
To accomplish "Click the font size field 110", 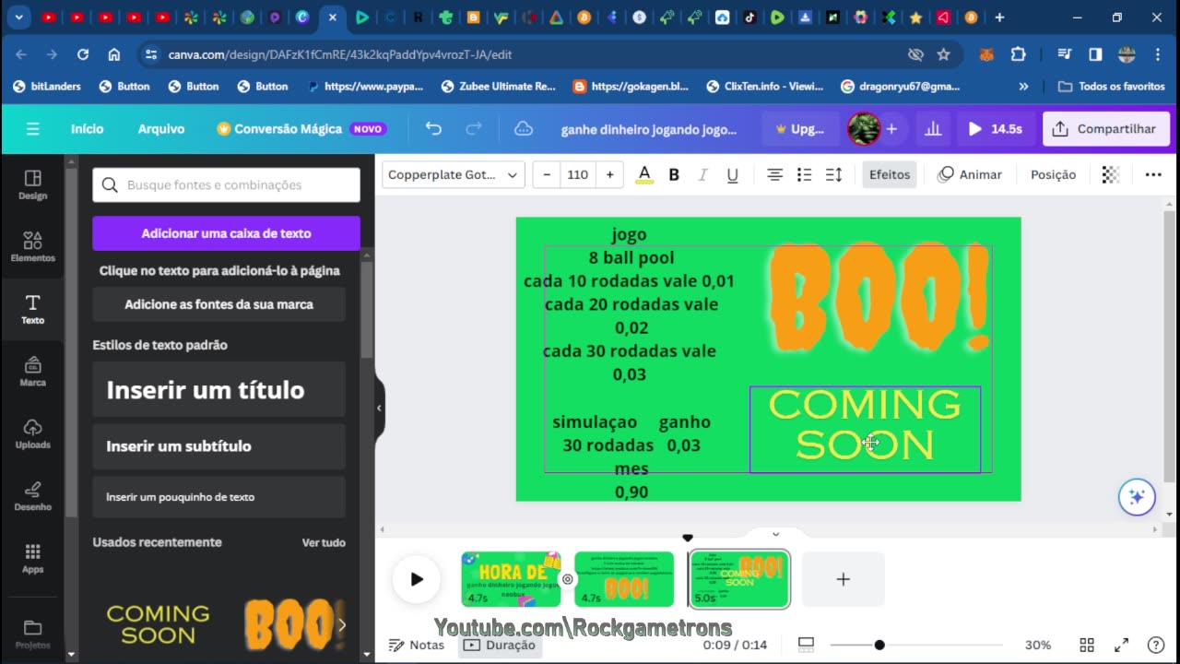I will pos(578,174).
